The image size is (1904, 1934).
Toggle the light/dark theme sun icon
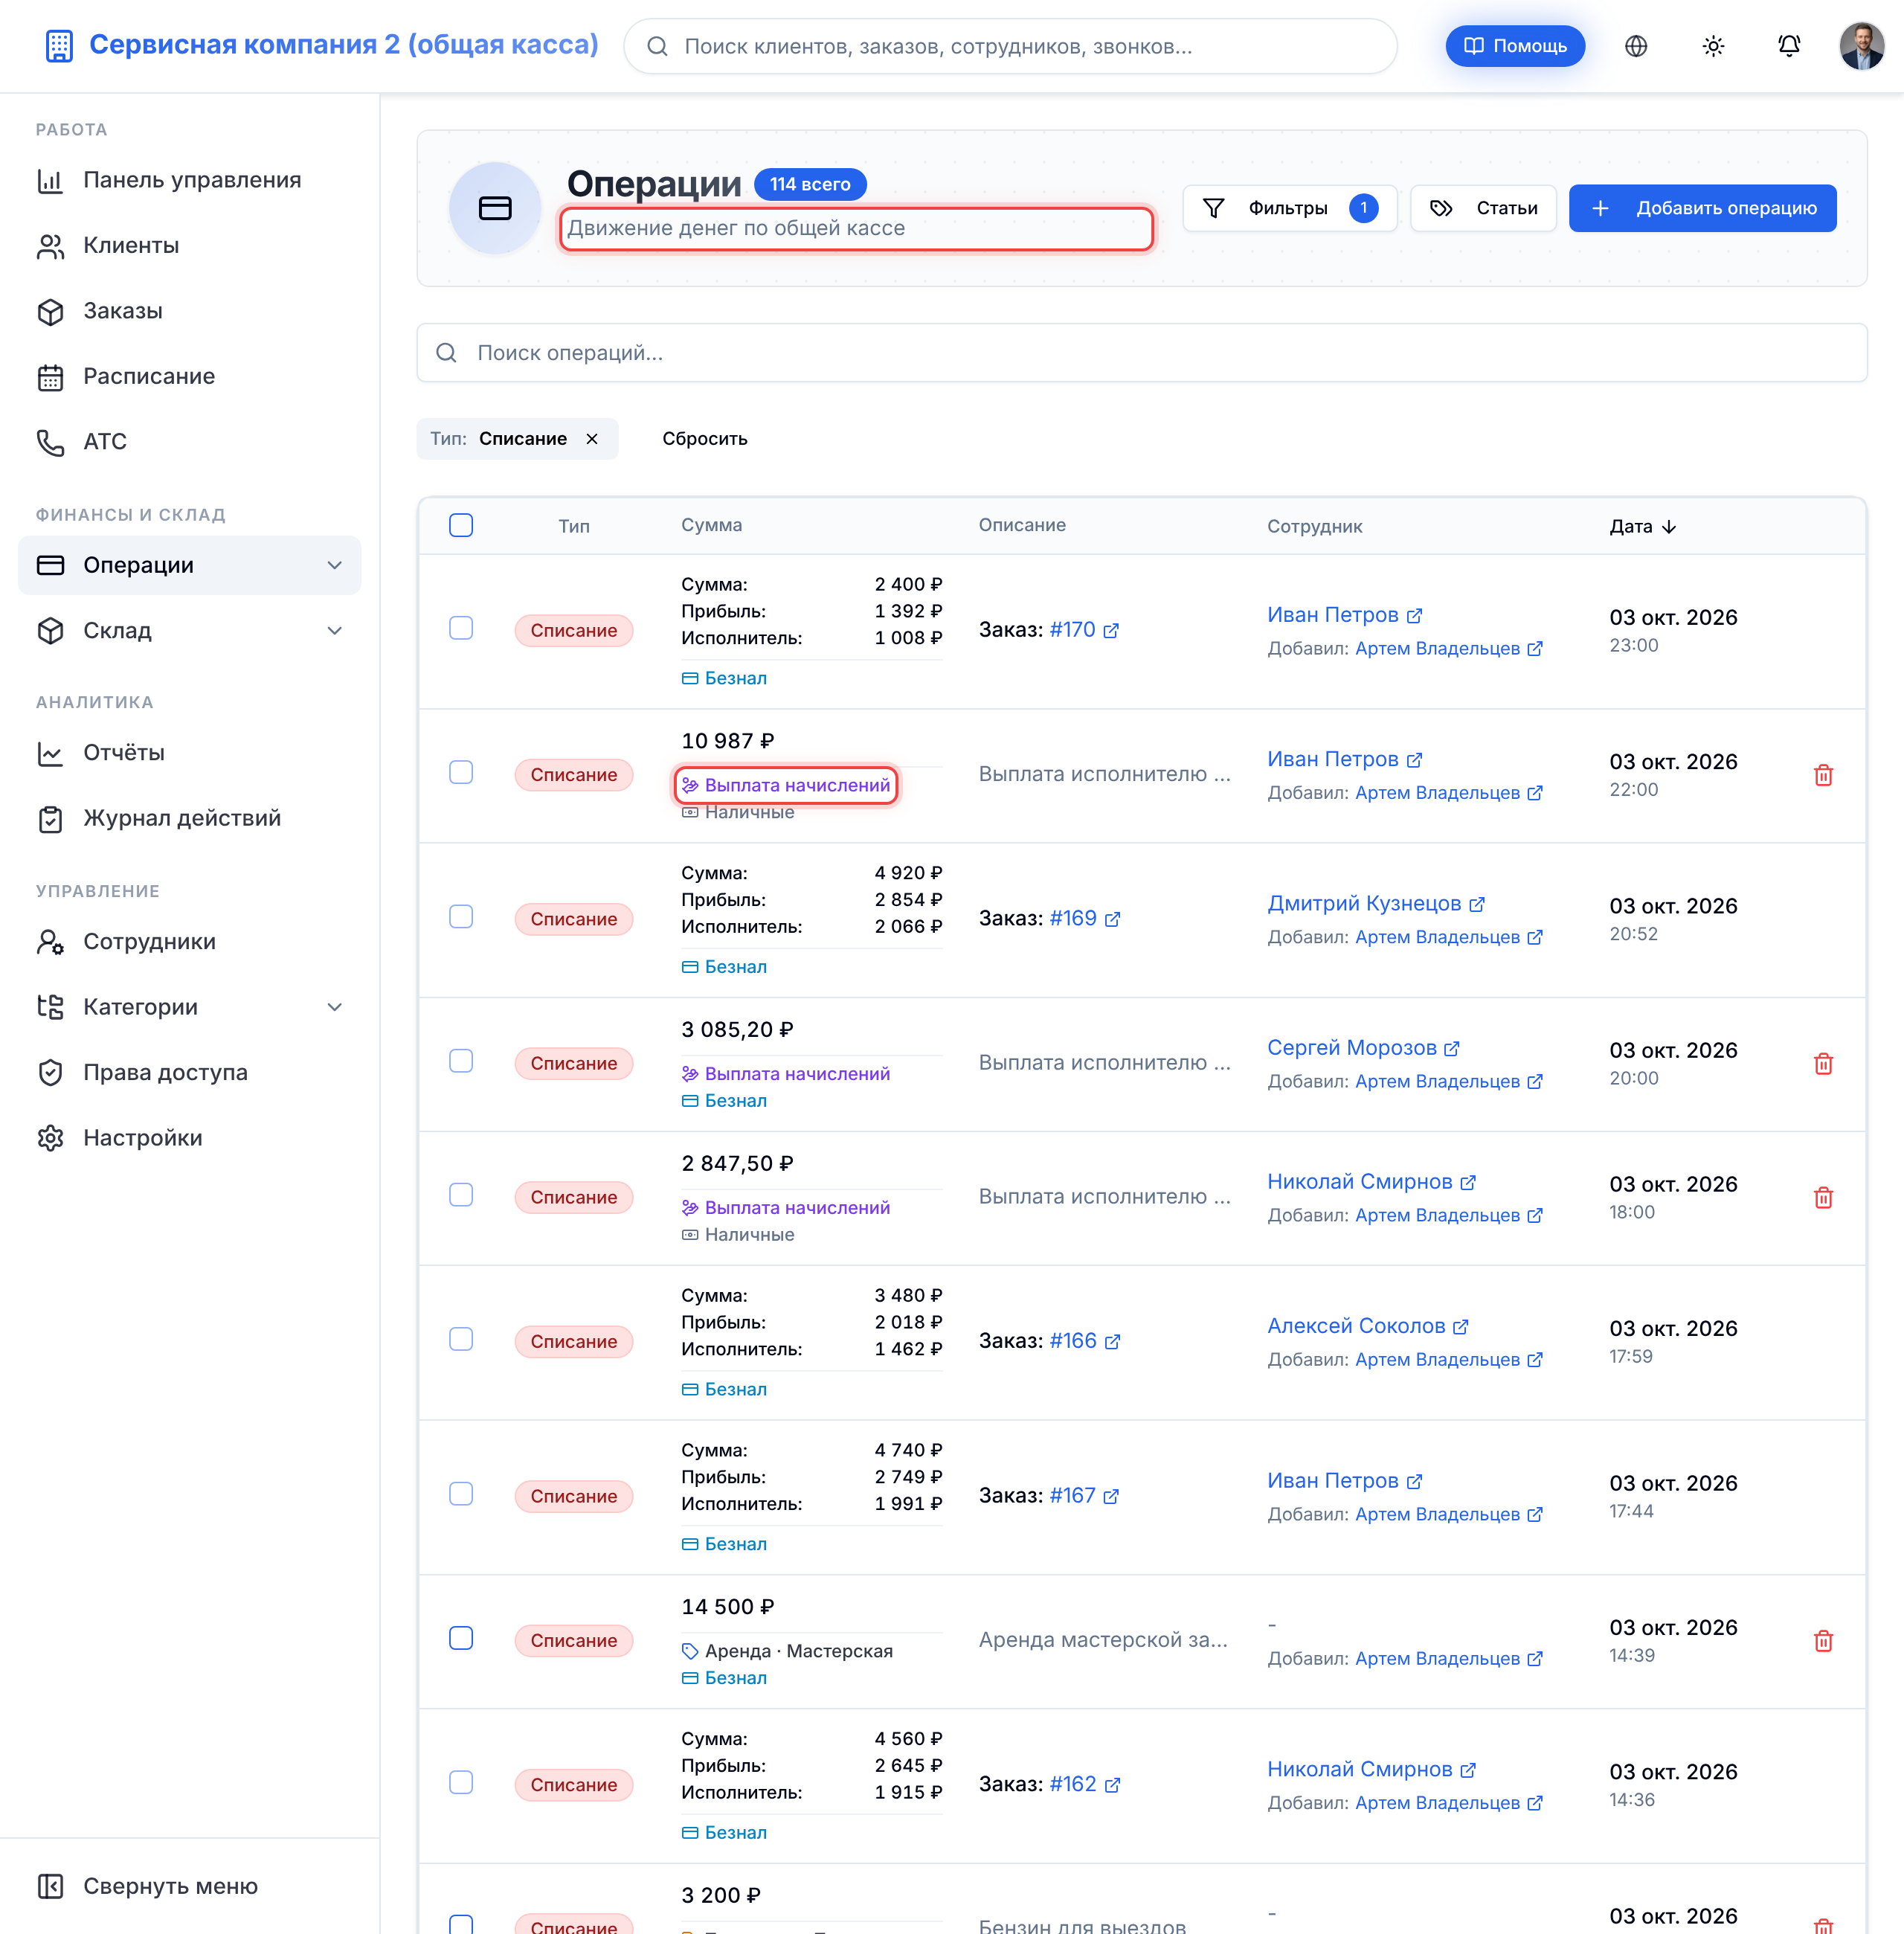pyautogui.click(x=1712, y=46)
